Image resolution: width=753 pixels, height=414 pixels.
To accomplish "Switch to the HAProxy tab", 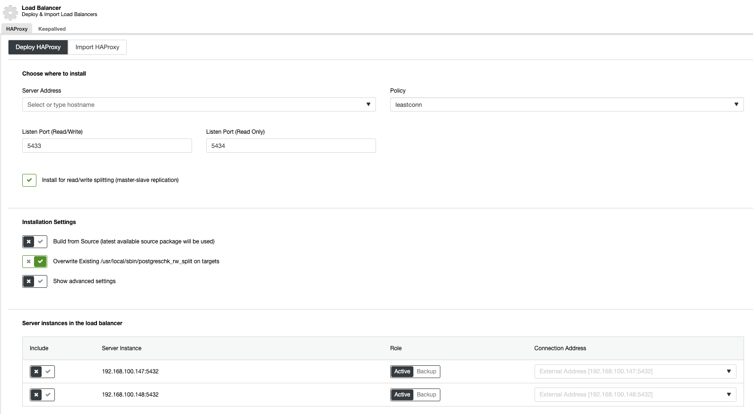I will [17, 29].
